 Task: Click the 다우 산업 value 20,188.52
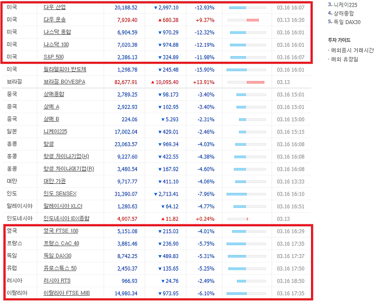(126, 8)
